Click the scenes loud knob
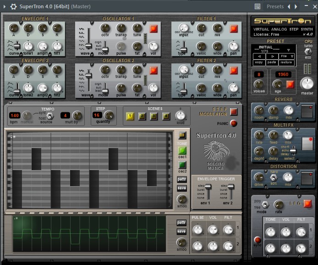The image size is (318, 265). coord(180,116)
